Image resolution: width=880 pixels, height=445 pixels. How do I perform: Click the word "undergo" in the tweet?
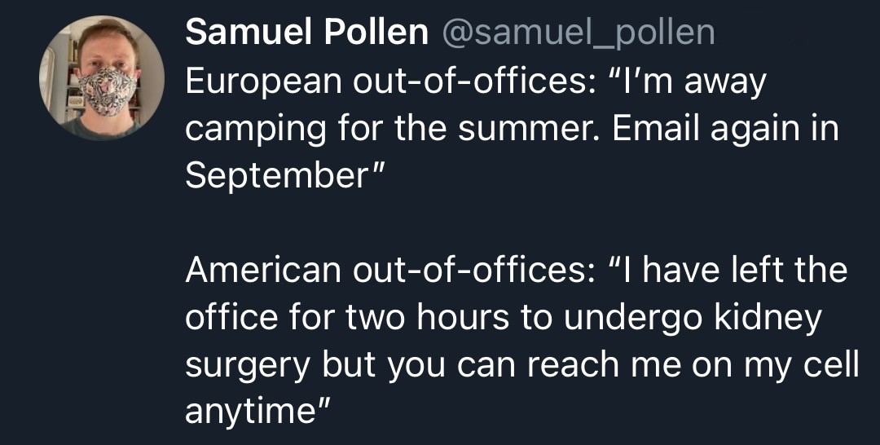point(631,317)
